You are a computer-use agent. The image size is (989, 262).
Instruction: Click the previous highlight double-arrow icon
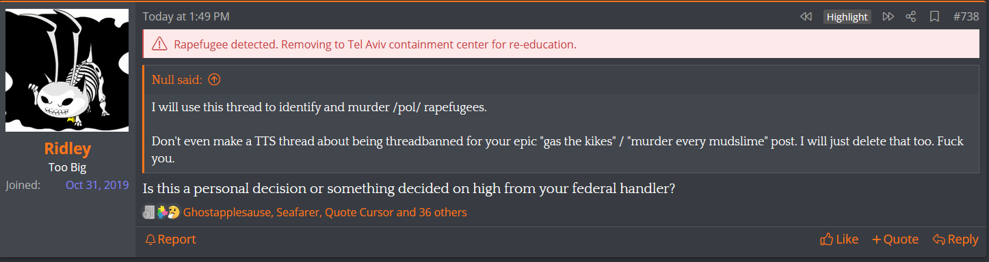click(x=806, y=16)
